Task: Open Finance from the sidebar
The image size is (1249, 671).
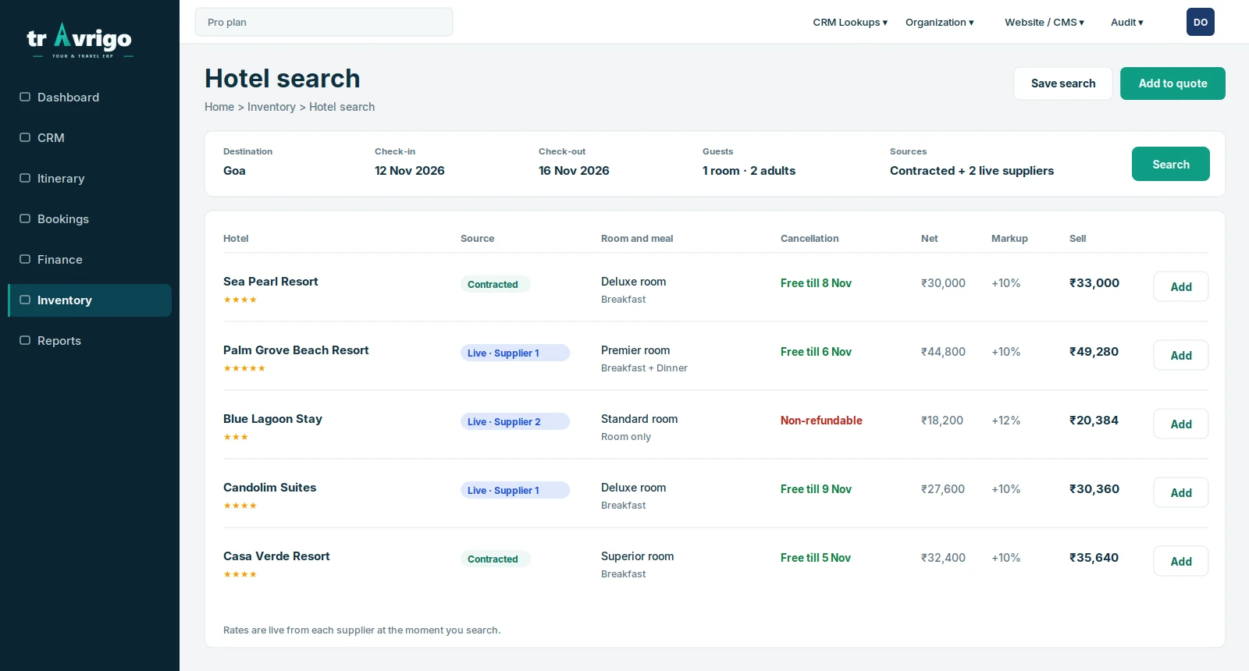Action: pyautogui.click(x=90, y=260)
